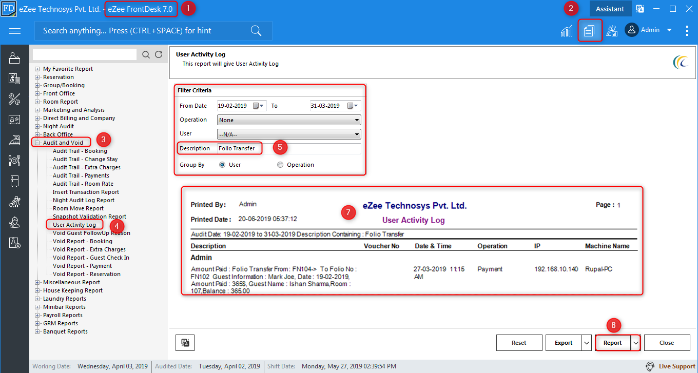The image size is (698, 373).
Task: Open the housekeeping sweeper sidebar icon
Action: (x=14, y=202)
